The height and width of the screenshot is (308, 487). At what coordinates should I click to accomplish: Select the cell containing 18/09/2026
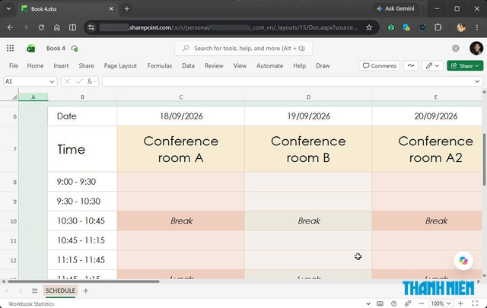pos(181,116)
